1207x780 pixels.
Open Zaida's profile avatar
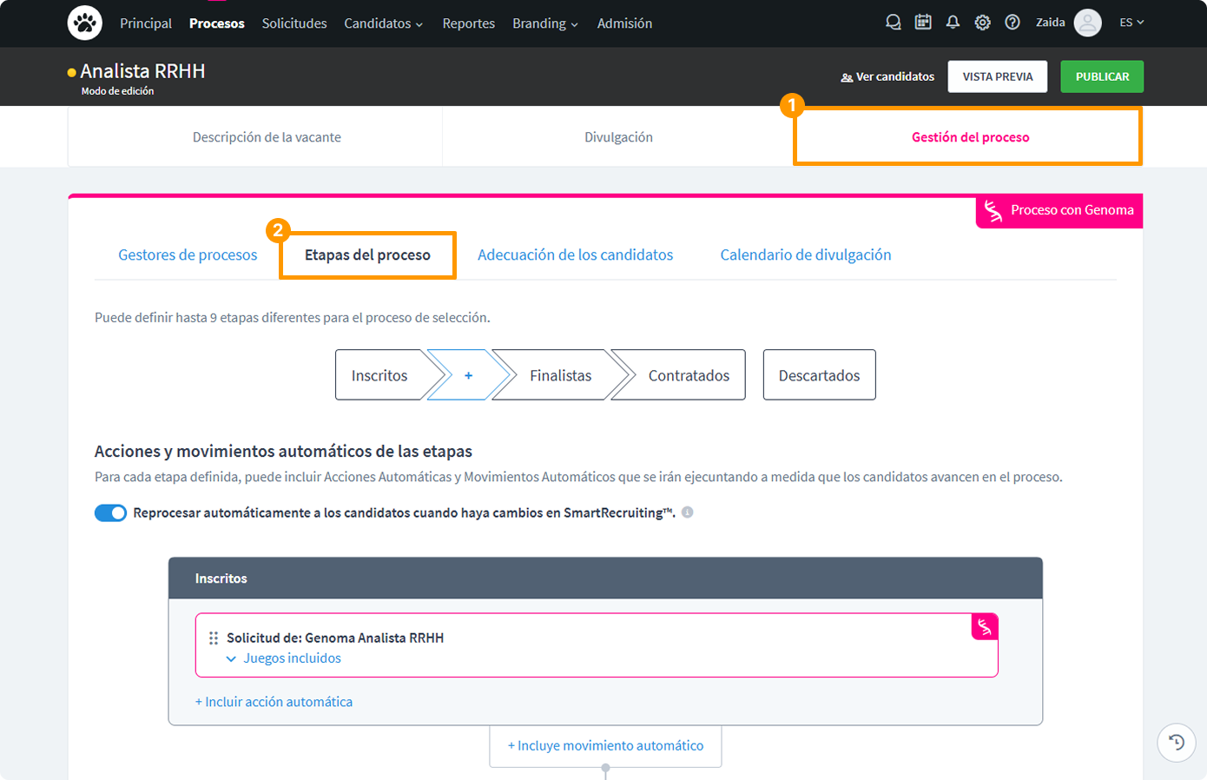[1087, 23]
